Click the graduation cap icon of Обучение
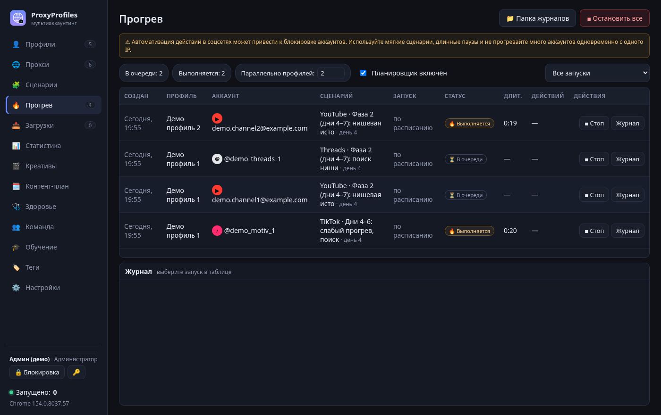Viewport: 661px width, 415px height. pyautogui.click(x=16, y=247)
